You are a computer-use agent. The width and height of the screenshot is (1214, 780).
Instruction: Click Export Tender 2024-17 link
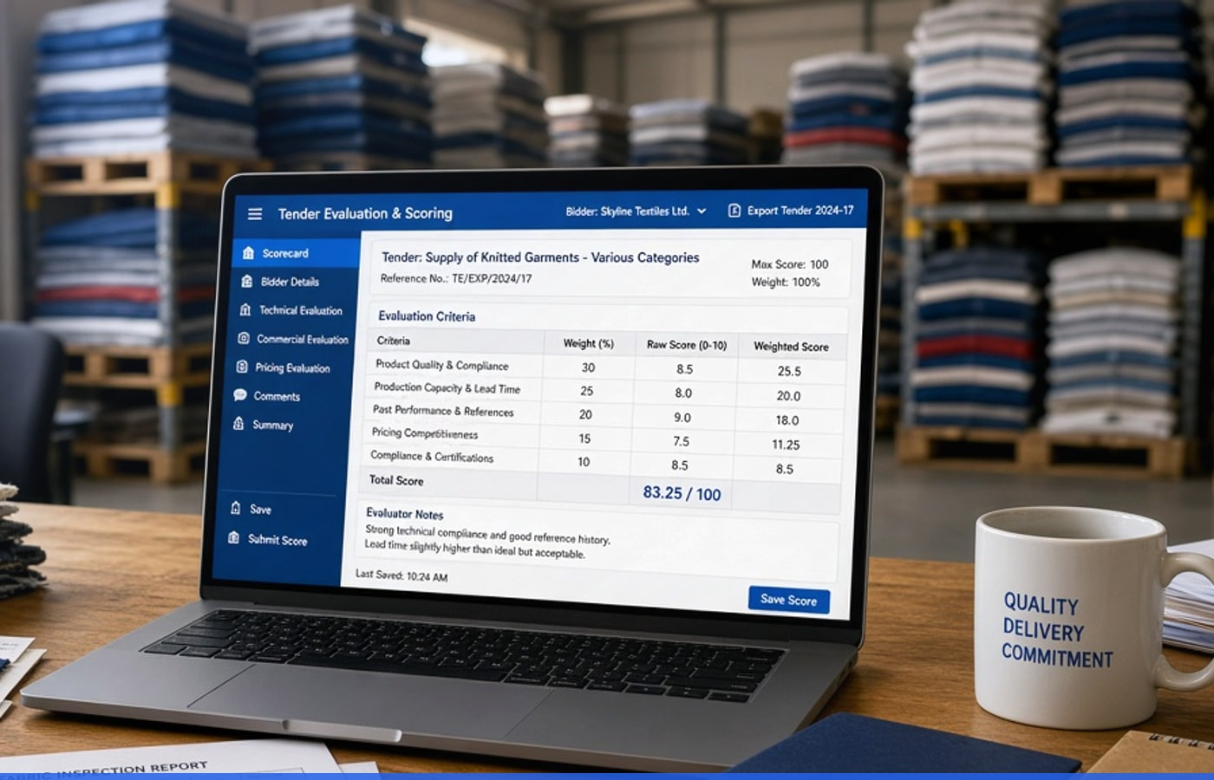800,211
